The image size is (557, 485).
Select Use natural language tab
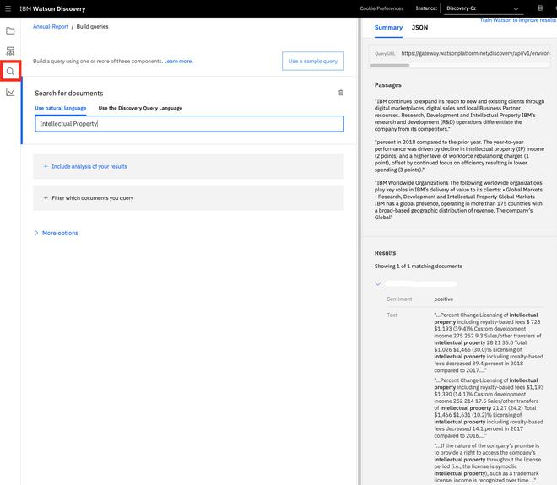[61, 108]
